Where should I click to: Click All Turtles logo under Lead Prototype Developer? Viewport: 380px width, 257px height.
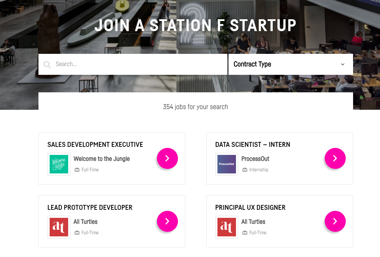59,227
